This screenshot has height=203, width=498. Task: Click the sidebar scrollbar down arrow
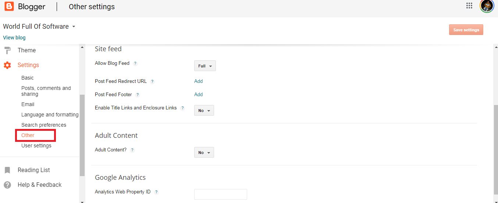coord(82,201)
